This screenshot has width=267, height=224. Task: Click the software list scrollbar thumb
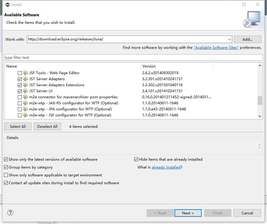tap(260, 101)
